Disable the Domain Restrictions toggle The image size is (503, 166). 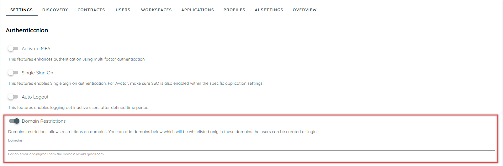(x=14, y=121)
